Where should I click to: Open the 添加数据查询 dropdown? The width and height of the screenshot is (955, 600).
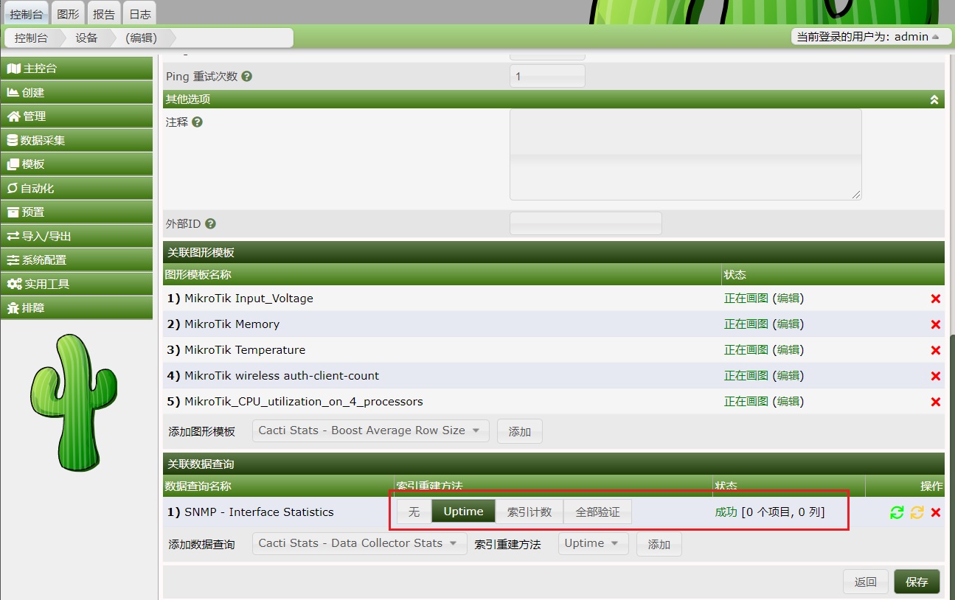(x=359, y=543)
